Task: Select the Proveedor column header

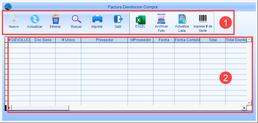Action: pos(104,40)
